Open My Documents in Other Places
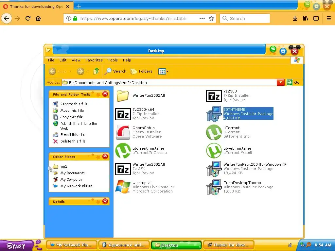The image size is (335, 251). [x=72, y=173]
